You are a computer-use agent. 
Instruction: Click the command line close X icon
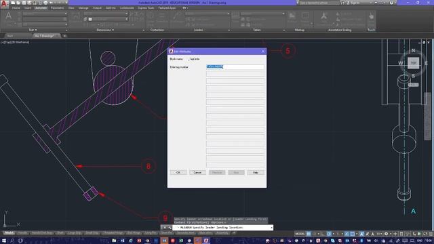coord(164,228)
